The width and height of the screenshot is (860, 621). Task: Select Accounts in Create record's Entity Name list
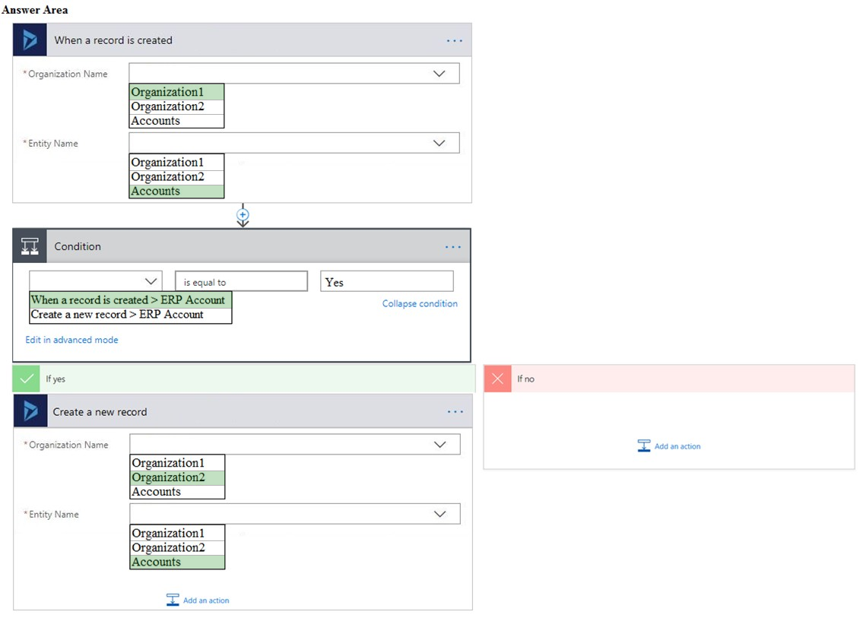click(x=177, y=562)
